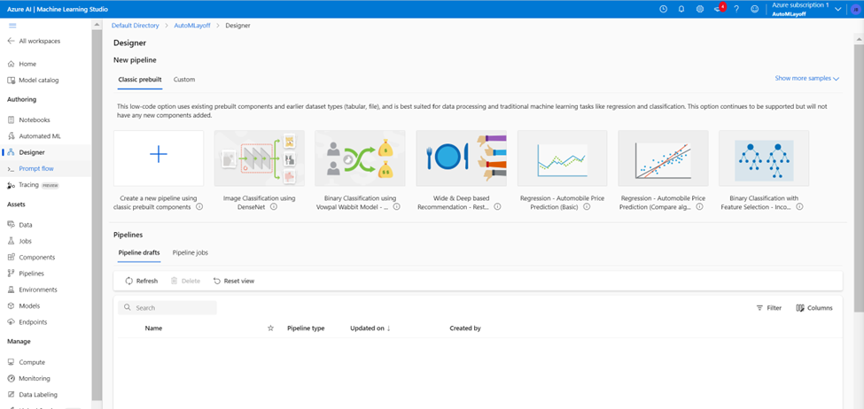
Task: Go to AutoMLayoff breadcrumb
Action: [x=192, y=26]
